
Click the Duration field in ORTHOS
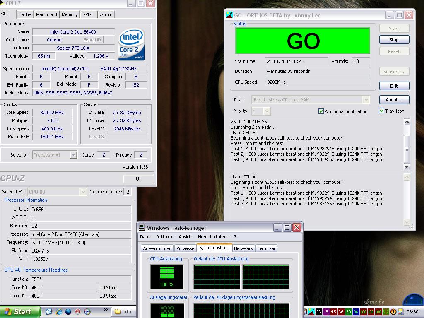[x=318, y=71]
